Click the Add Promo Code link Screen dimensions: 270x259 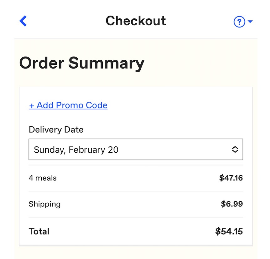pyautogui.click(x=68, y=105)
